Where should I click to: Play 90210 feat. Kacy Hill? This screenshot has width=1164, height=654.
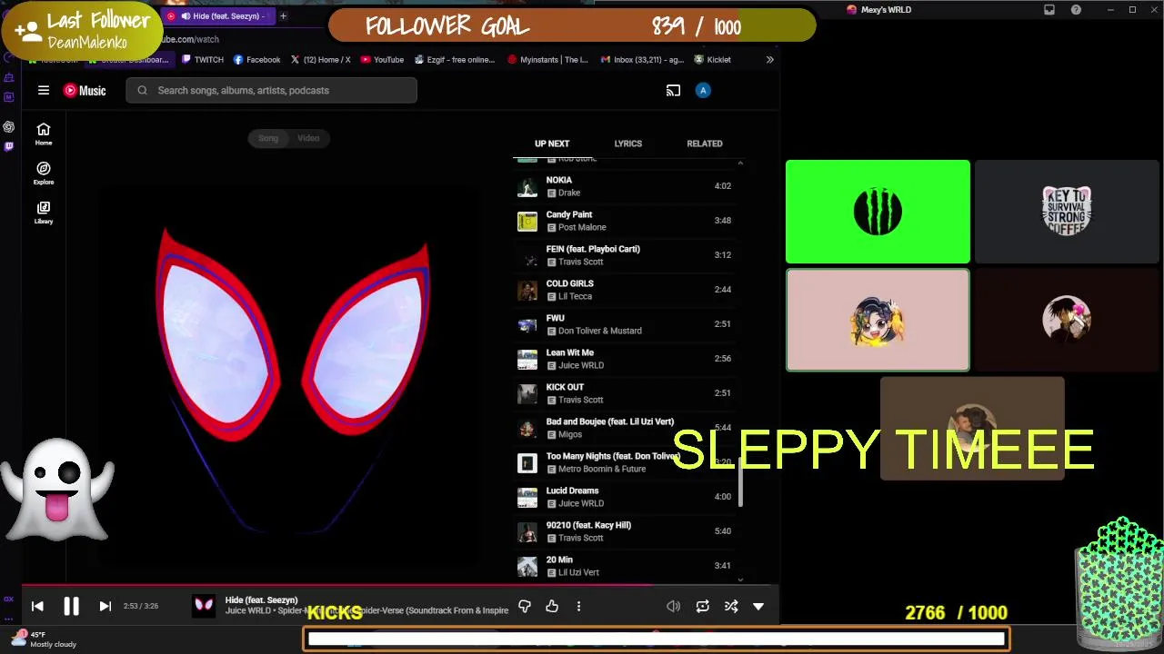click(627, 531)
